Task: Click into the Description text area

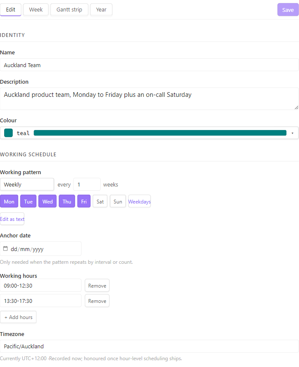Action: (x=149, y=99)
